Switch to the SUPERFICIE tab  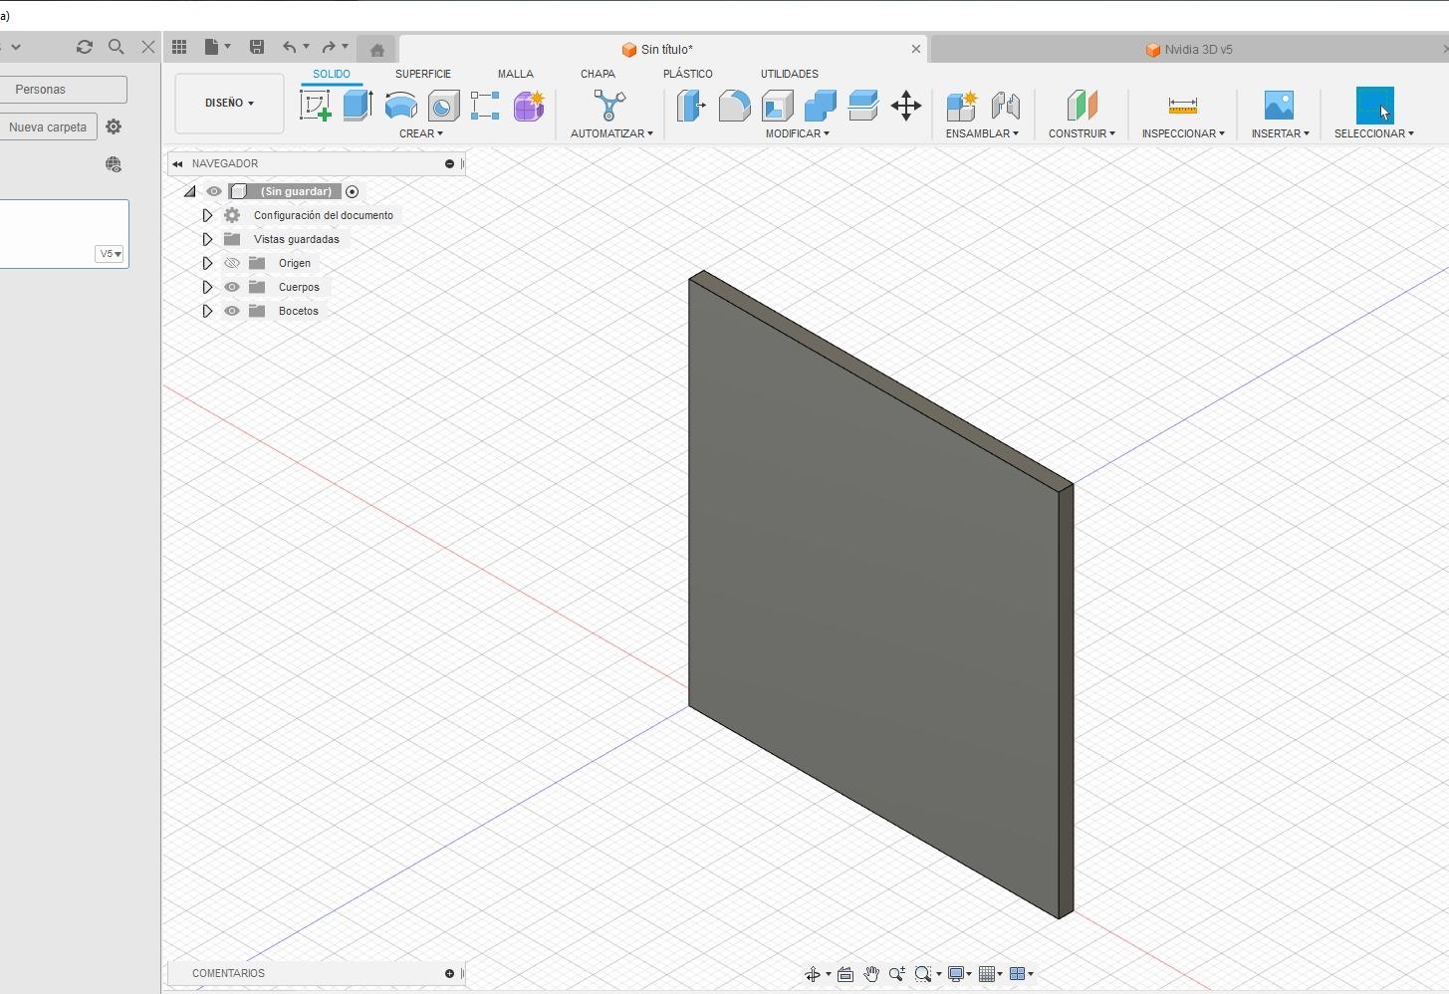[x=422, y=74]
